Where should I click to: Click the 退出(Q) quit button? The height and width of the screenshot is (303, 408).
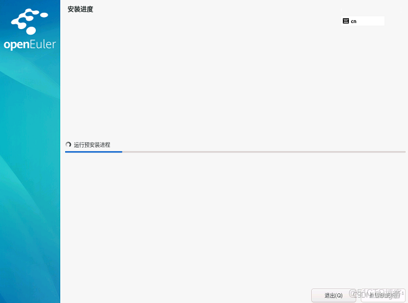(333, 295)
